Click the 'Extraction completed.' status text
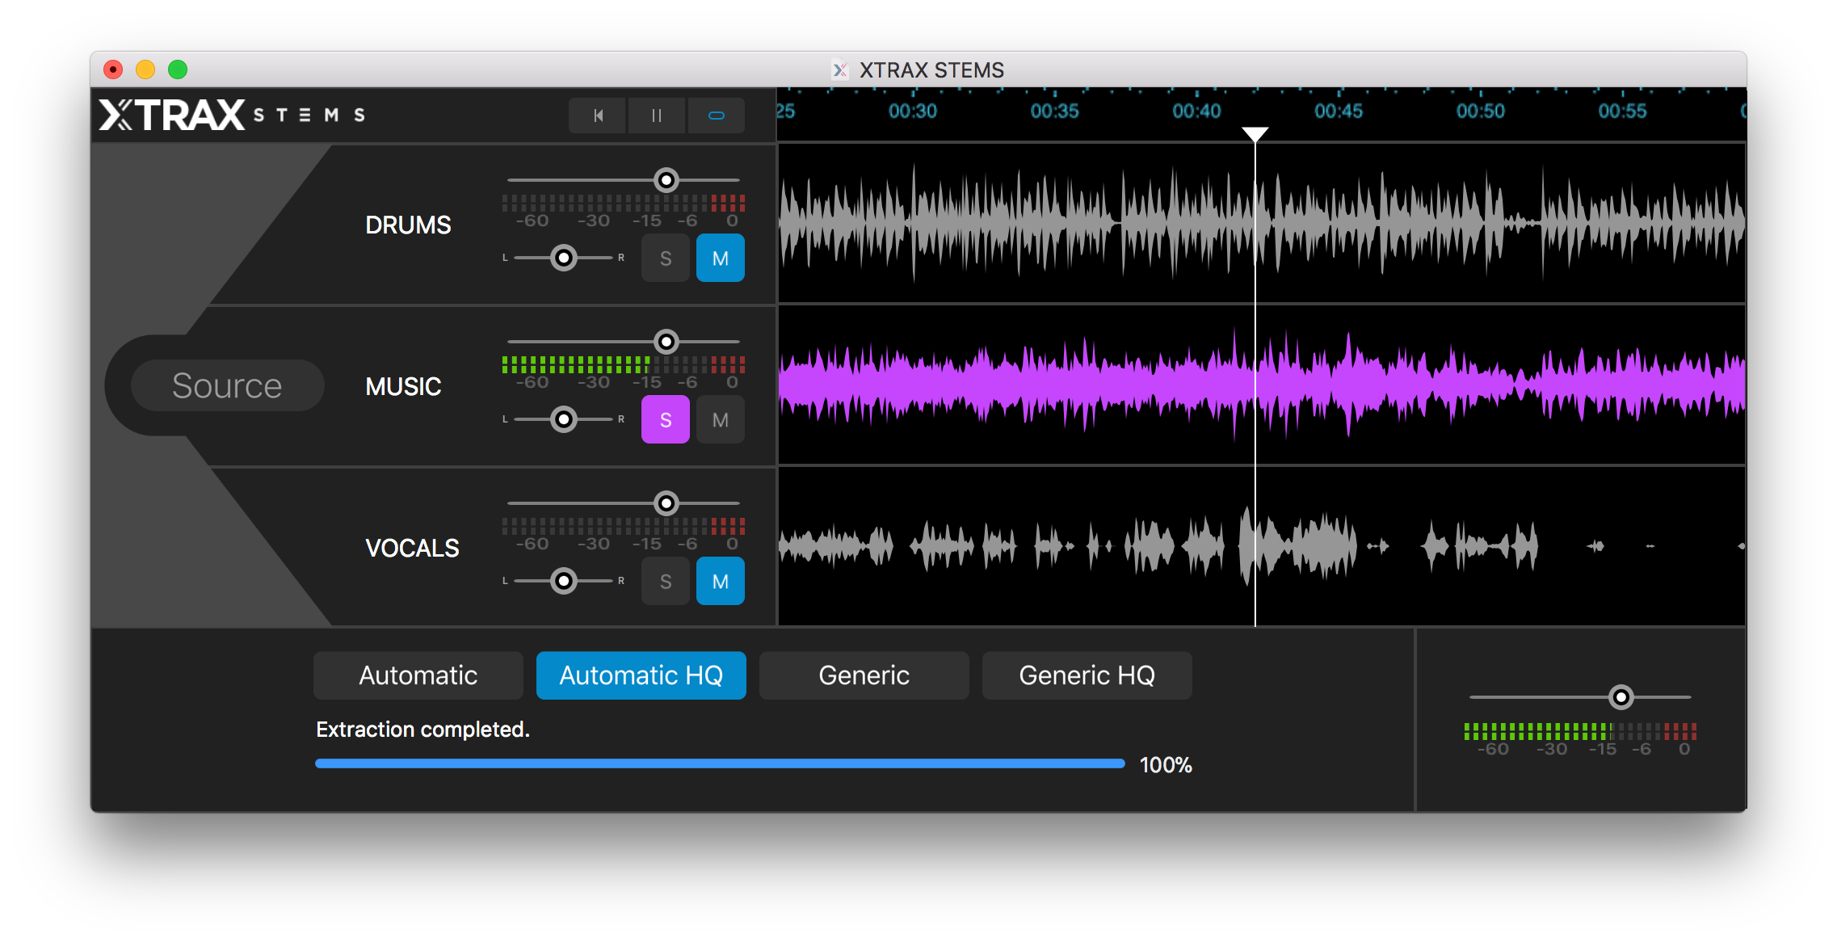Image resolution: width=1837 pixels, height=942 pixels. coord(422,730)
